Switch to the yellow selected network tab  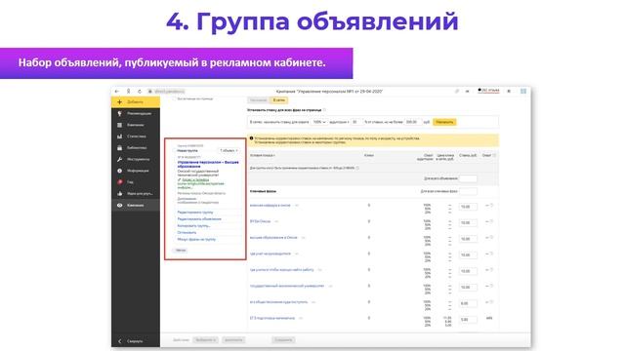coord(279,100)
